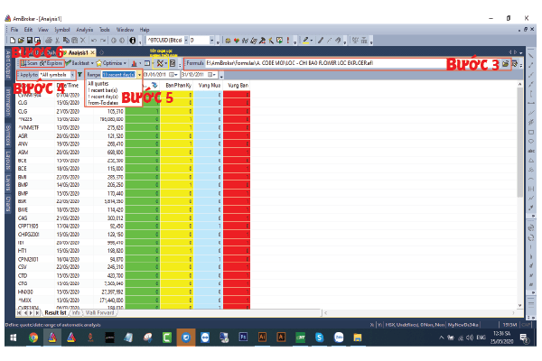Open the Symbol menu
The width and height of the screenshot is (542, 361).
(x=62, y=30)
